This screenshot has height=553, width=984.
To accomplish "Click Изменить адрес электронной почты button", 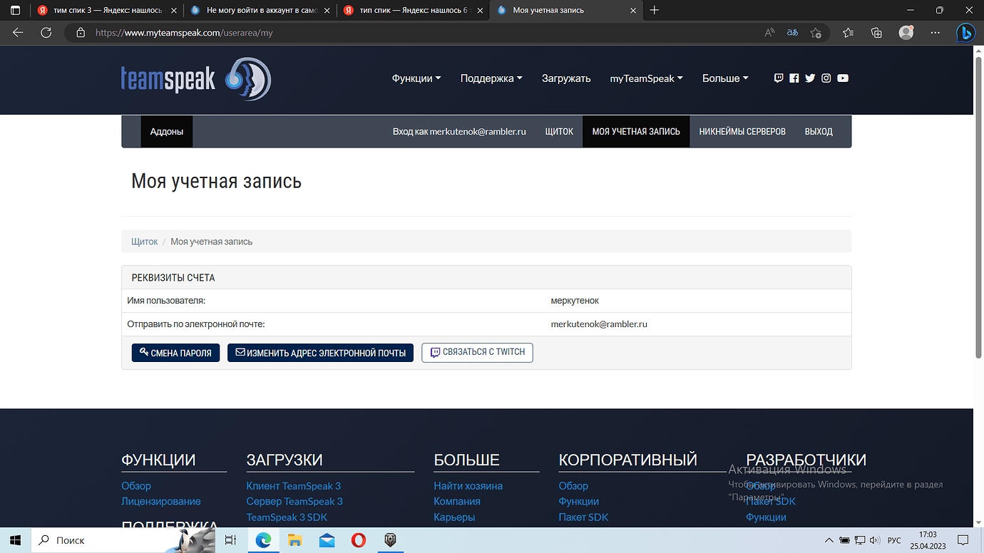I will pyautogui.click(x=320, y=353).
